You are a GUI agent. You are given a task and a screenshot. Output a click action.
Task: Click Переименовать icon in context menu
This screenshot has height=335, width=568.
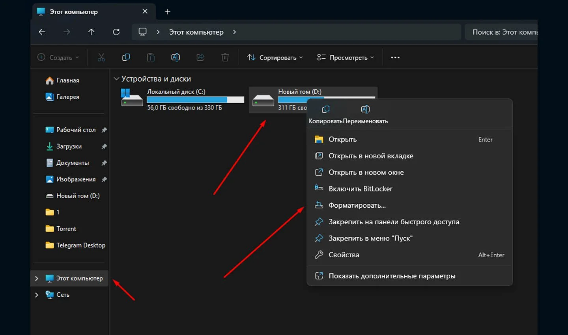[365, 109]
